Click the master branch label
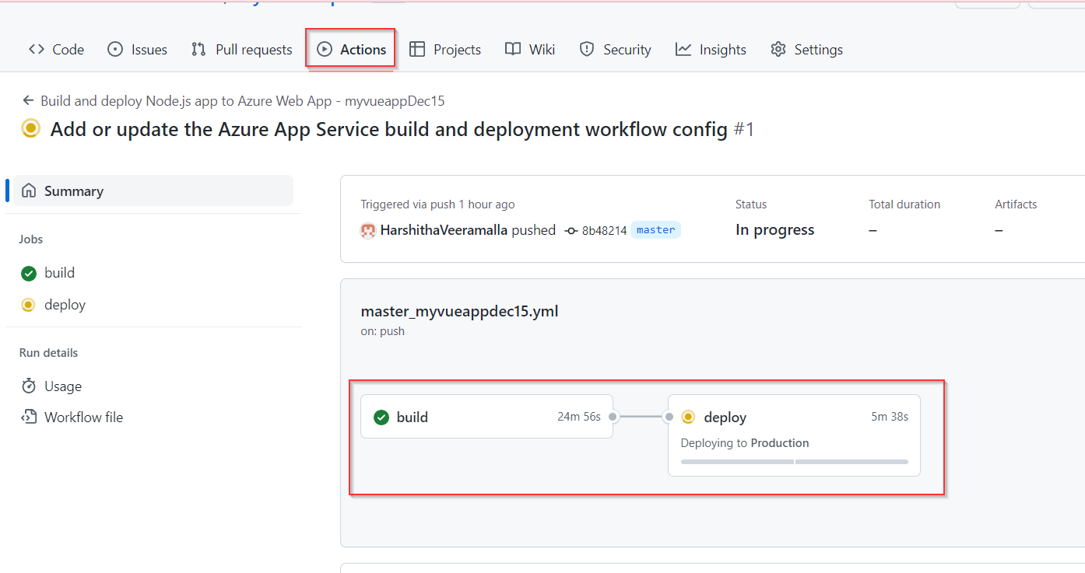Screen dimensions: 1085x573 pyautogui.click(x=655, y=230)
